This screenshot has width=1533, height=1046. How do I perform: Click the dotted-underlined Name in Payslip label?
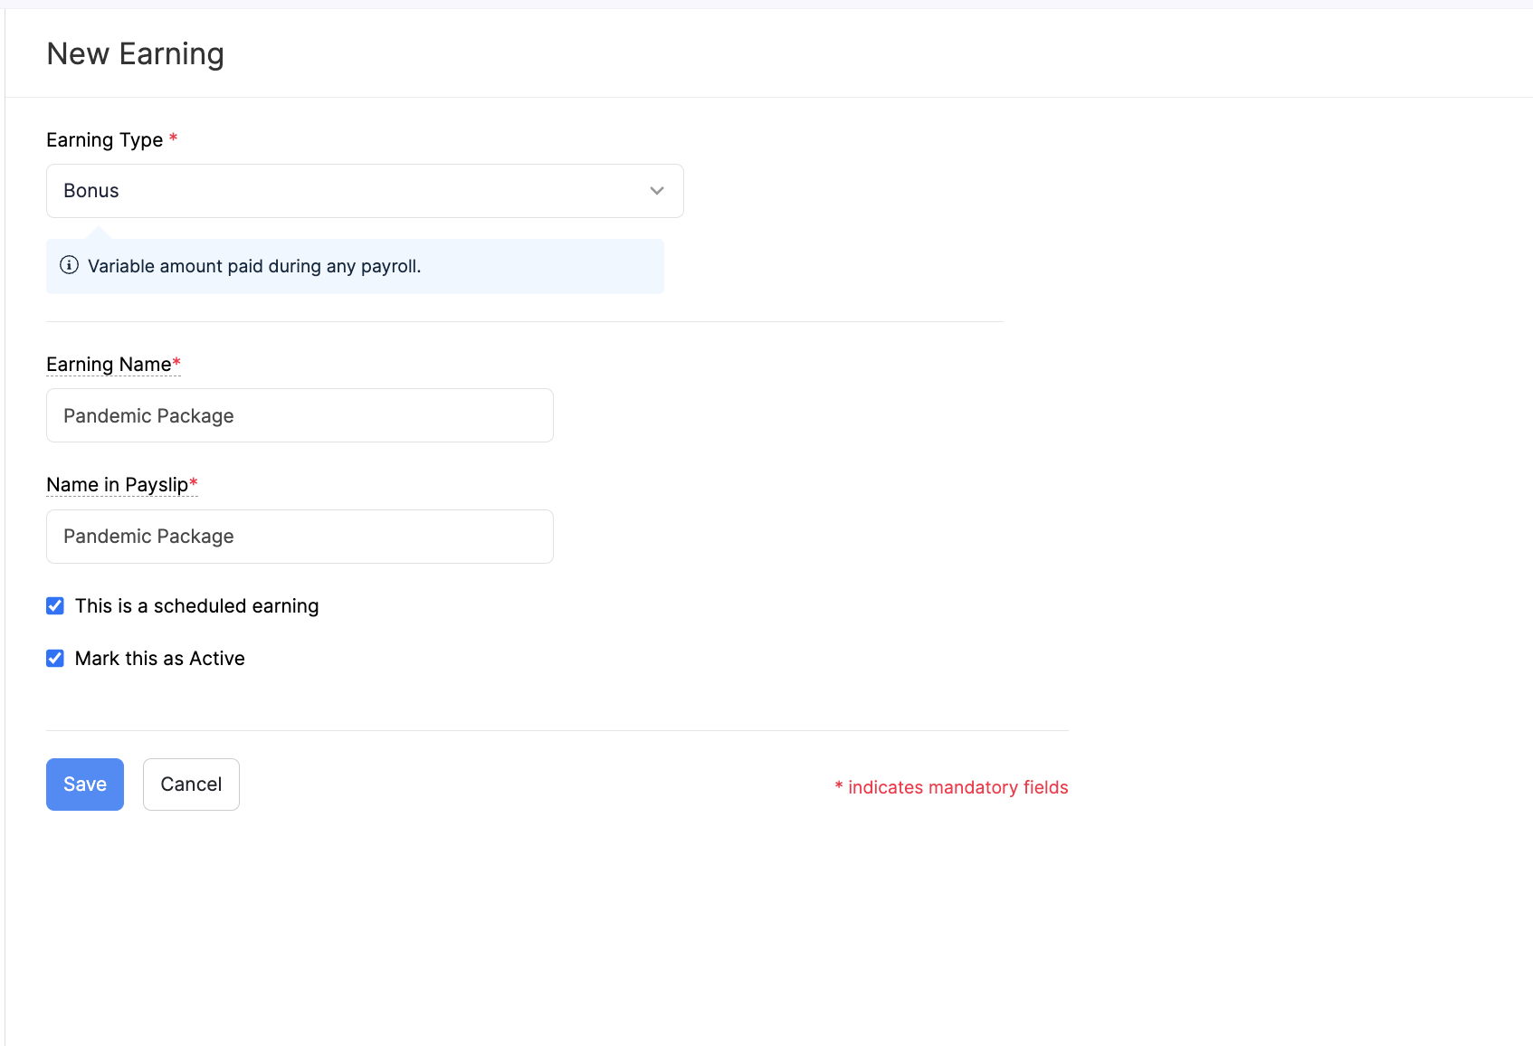click(117, 485)
